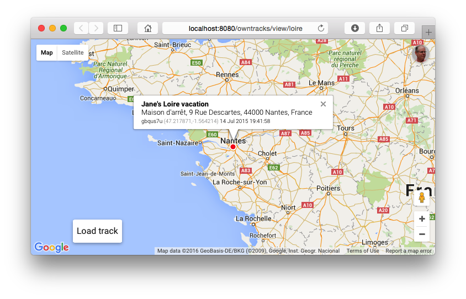Close the Safari window with red button
Image resolution: width=466 pixels, height=299 pixels.
click(x=41, y=28)
